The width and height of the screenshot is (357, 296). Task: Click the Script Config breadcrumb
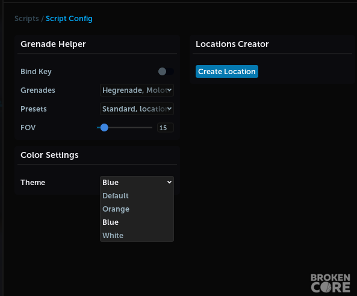69,19
